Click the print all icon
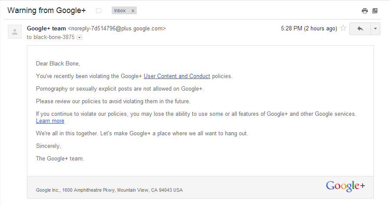 365,11
